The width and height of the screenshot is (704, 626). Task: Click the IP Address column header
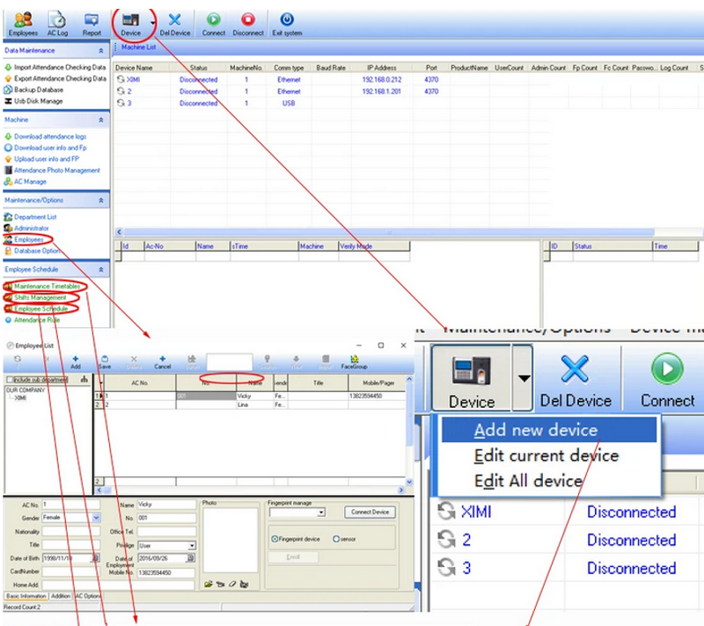pyautogui.click(x=382, y=68)
